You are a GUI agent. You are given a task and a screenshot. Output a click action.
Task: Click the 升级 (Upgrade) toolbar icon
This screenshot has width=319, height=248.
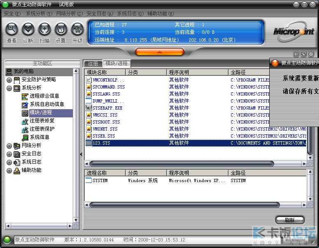(x=77, y=30)
